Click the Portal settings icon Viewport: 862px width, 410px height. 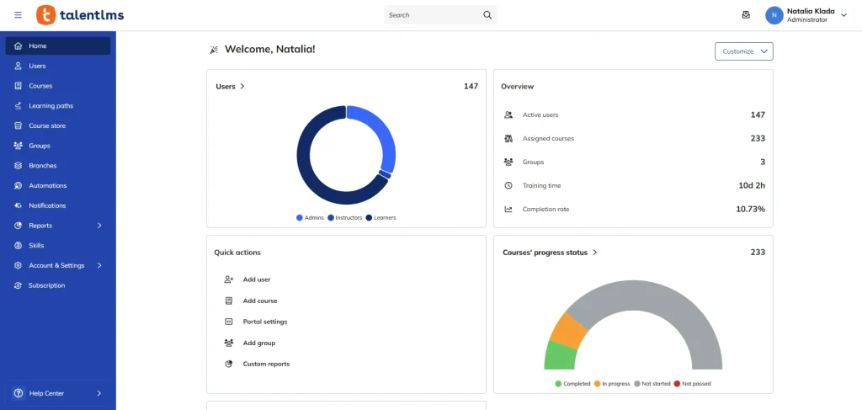pos(228,322)
